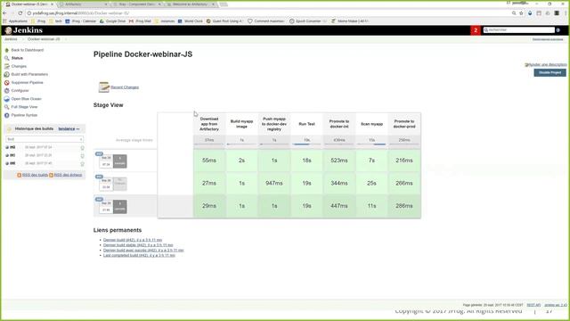Click the 2s Build myapp image cell
Image resolution: width=570 pixels, height=321 pixels.
[241, 160]
